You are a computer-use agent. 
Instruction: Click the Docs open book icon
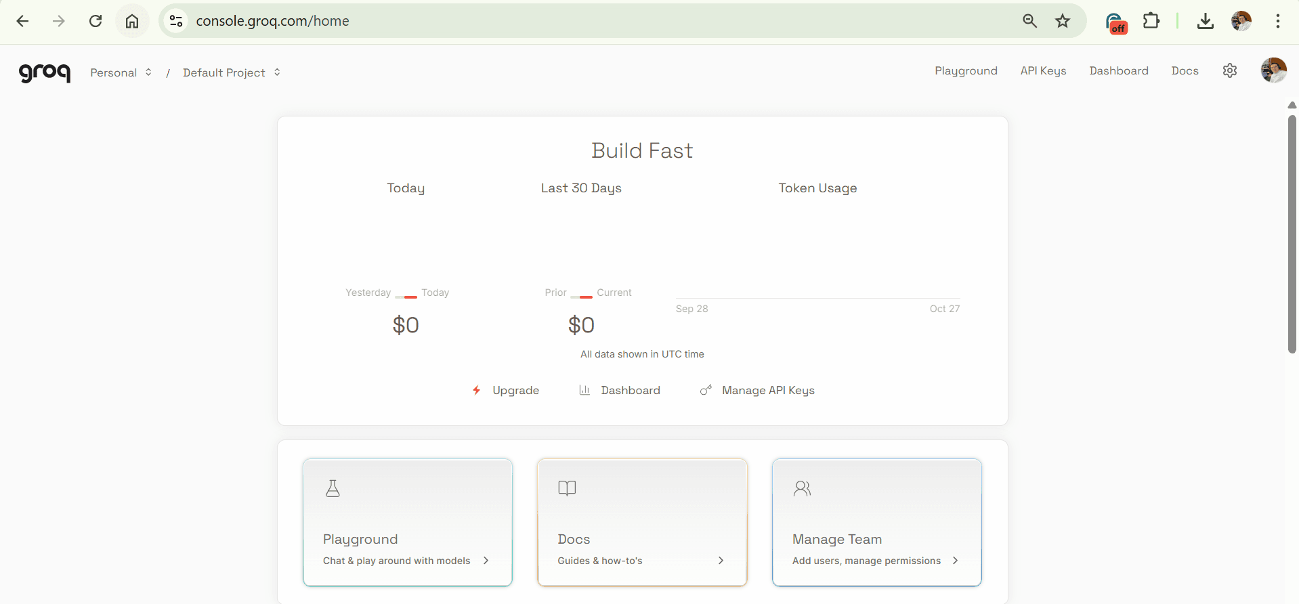[x=567, y=488]
